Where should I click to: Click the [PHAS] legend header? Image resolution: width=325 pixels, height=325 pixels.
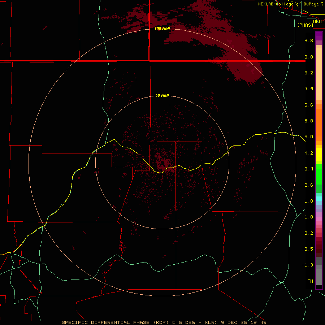pyautogui.click(x=305, y=25)
